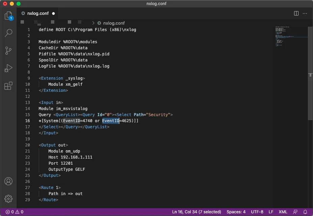Click Ln 16, Col 34 status entry
Image resolution: width=313 pixels, height=216 pixels.
tap(197, 212)
